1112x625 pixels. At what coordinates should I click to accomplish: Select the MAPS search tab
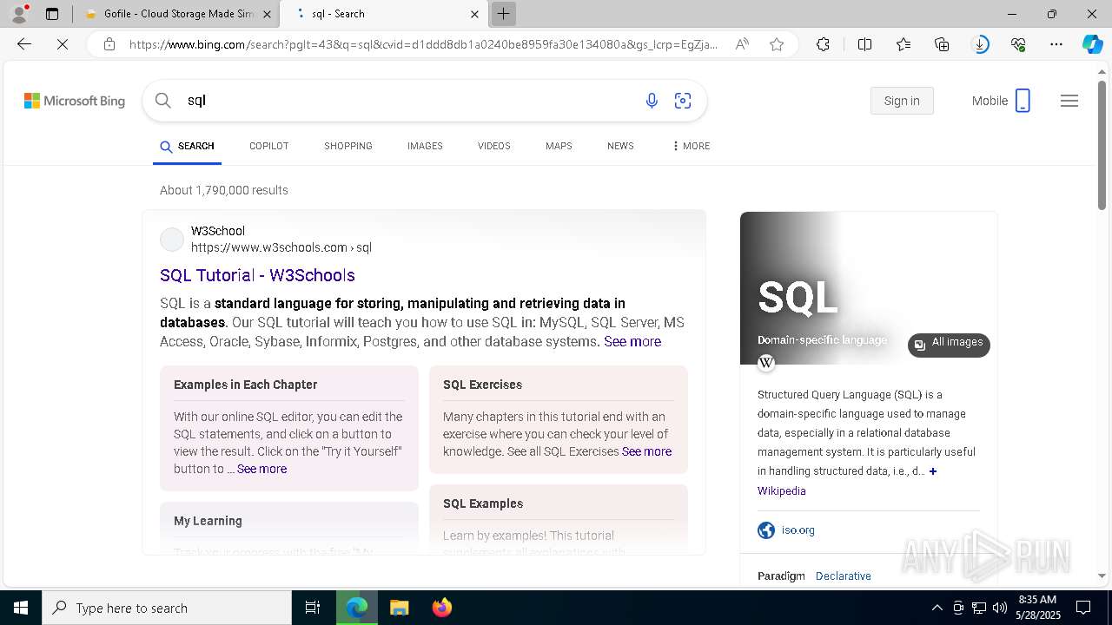coord(559,146)
